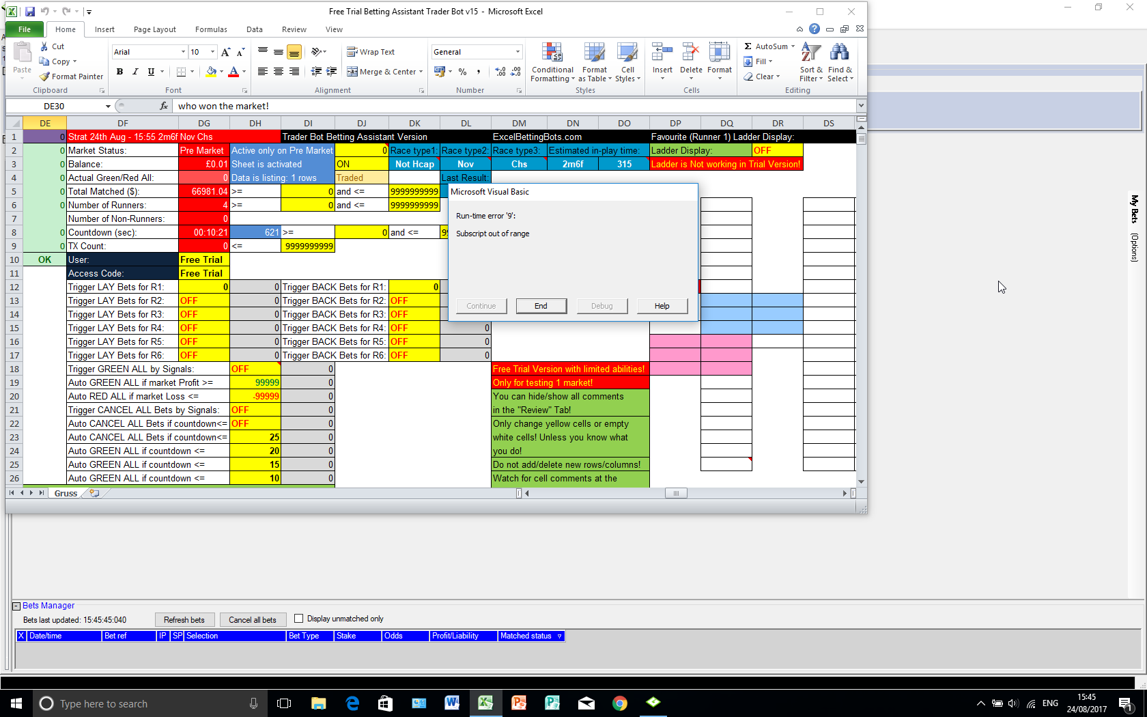The width and height of the screenshot is (1147, 717).
Task: Click the Windows search box in the taskbar
Action: tap(149, 703)
